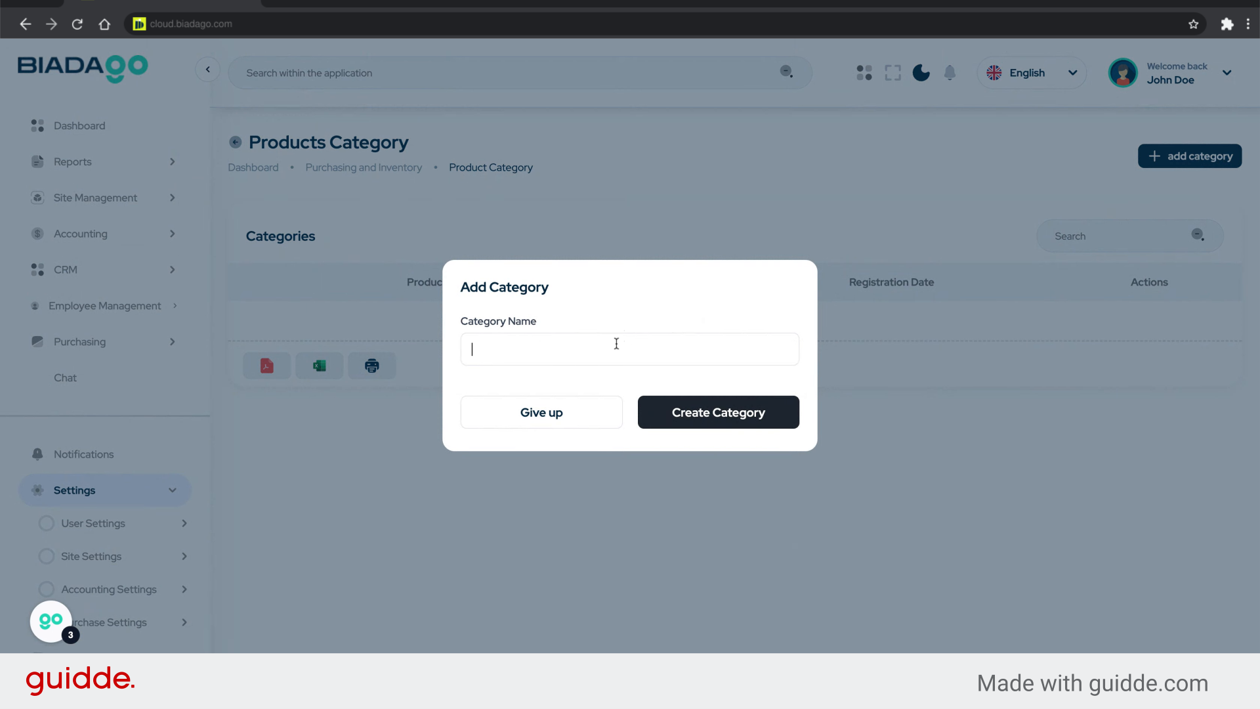Select the User Settings radio circle
The height and width of the screenshot is (709, 1260).
pos(46,523)
